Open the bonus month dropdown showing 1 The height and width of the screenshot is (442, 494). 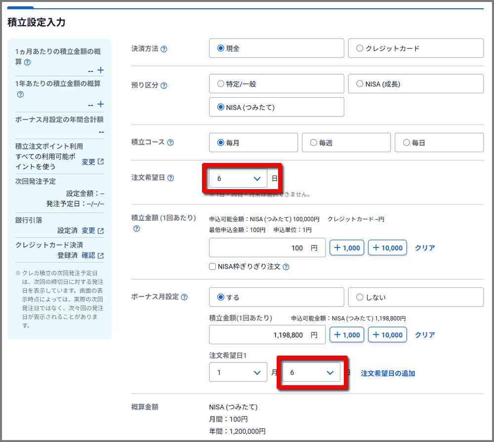pos(238,372)
